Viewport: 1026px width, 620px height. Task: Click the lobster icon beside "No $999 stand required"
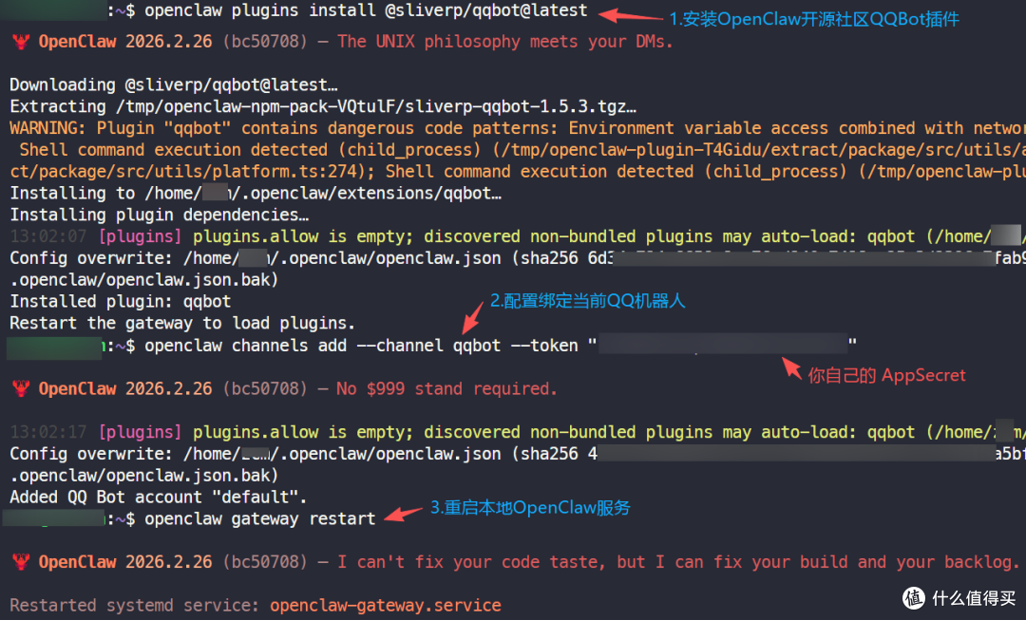20,389
